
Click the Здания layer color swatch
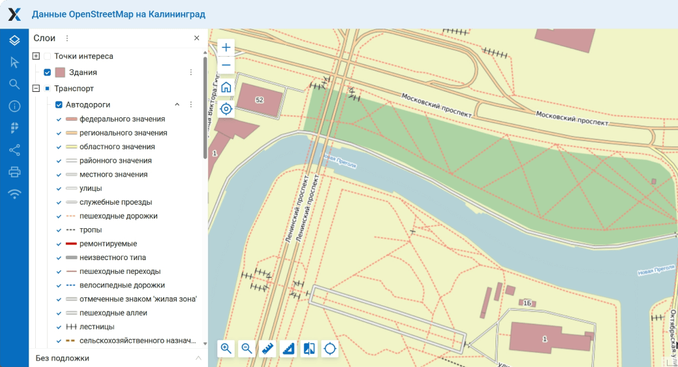(60, 72)
